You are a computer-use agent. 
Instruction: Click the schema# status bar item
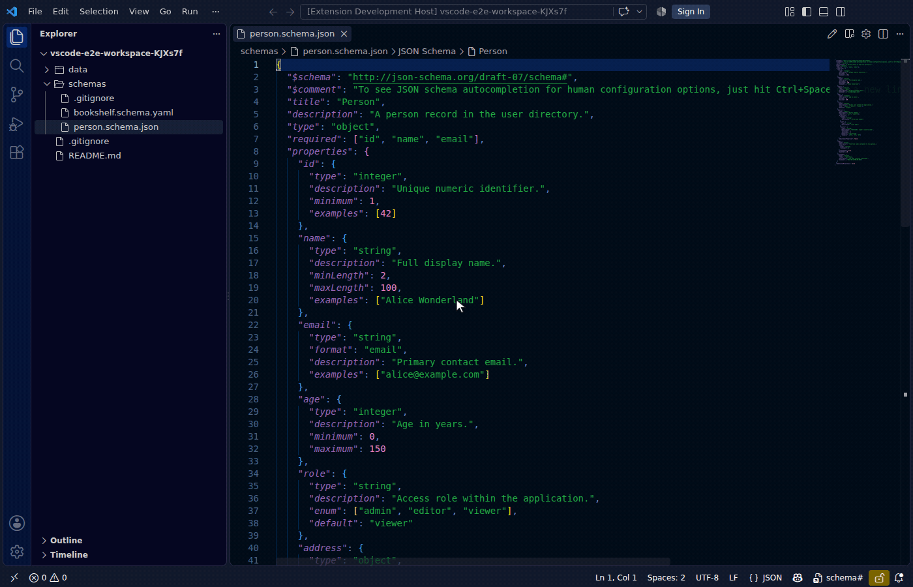click(x=838, y=578)
